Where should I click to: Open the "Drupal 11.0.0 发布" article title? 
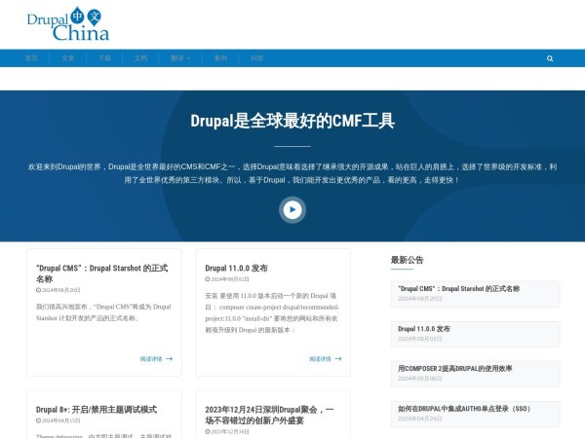[x=237, y=267]
